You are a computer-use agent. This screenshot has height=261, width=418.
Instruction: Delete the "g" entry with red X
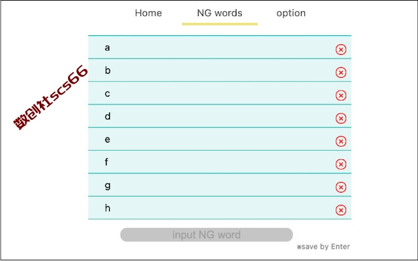[341, 187]
